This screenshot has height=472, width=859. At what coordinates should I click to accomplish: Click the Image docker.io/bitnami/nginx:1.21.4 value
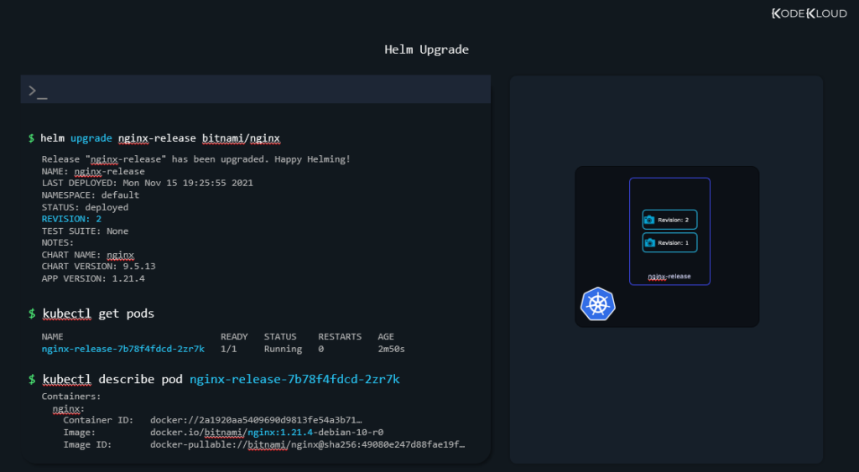[267, 433]
